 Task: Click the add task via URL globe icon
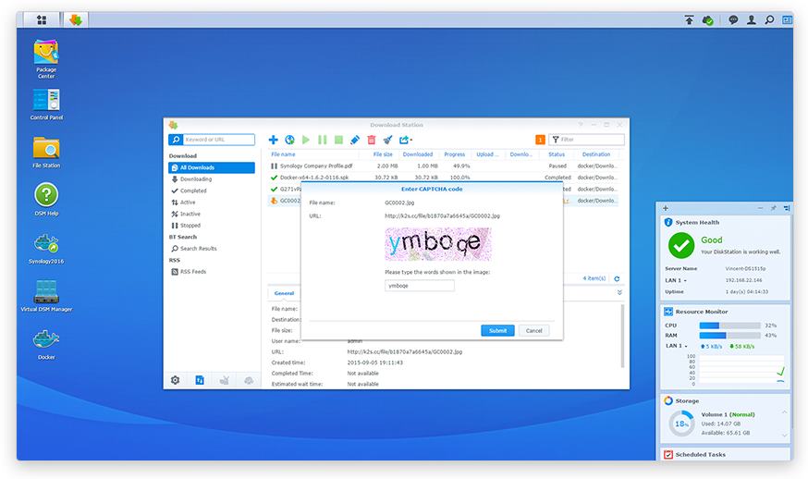click(289, 140)
